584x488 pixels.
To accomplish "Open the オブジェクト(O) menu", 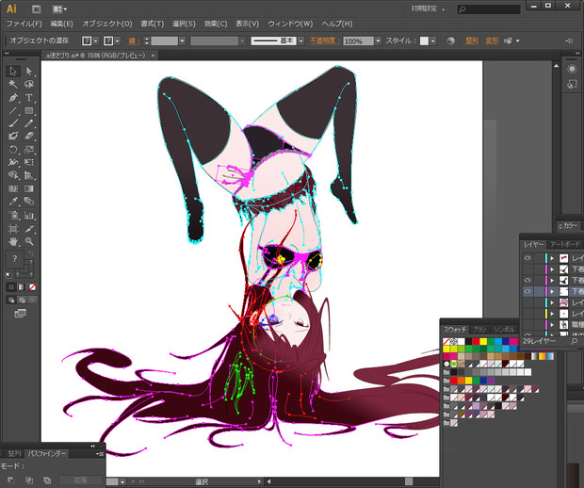I will coord(107,24).
